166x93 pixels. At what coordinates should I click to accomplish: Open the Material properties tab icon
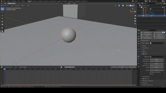pos(139,64)
